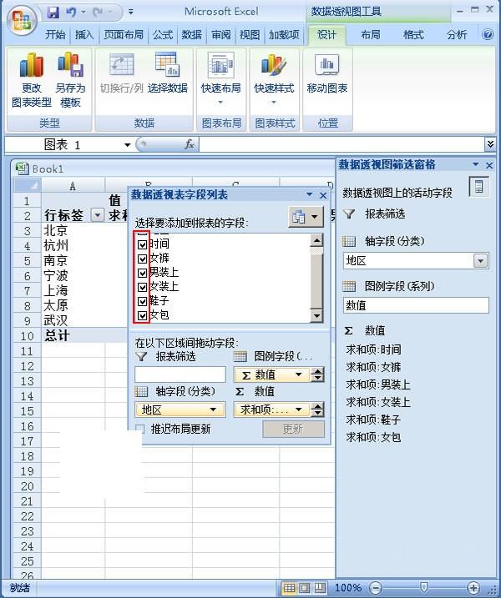Click the Save icon in quick access toolbar
The height and width of the screenshot is (598, 501).
pyautogui.click(x=53, y=13)
